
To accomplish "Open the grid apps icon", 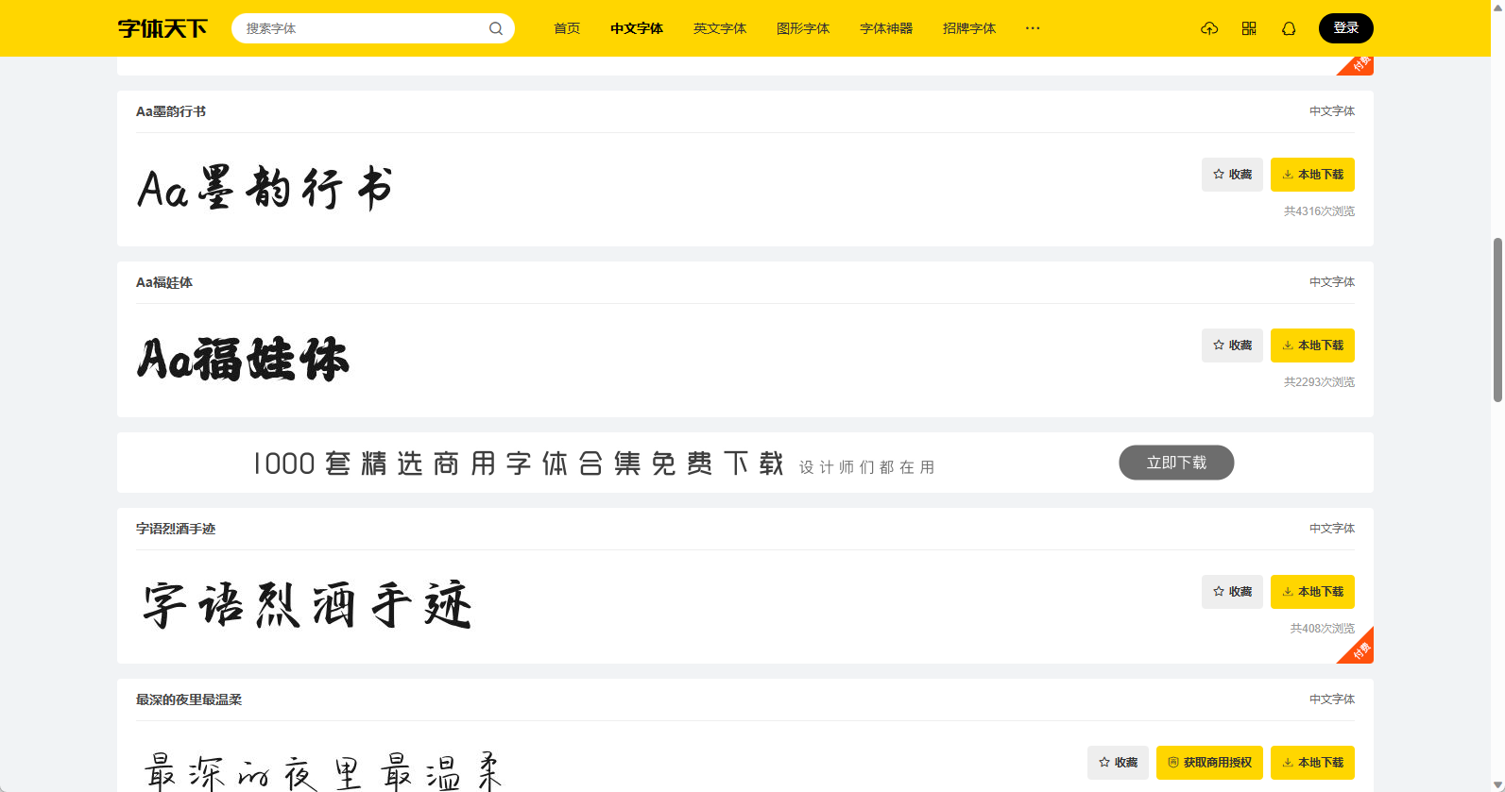I will point(1249,28).
